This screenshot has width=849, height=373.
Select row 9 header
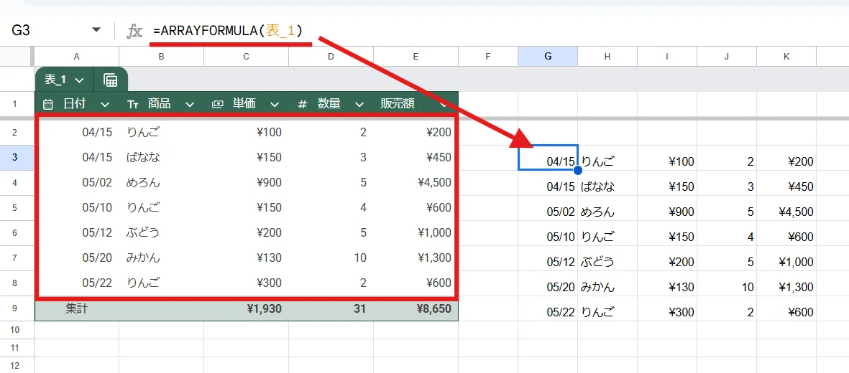click(14, 309)
